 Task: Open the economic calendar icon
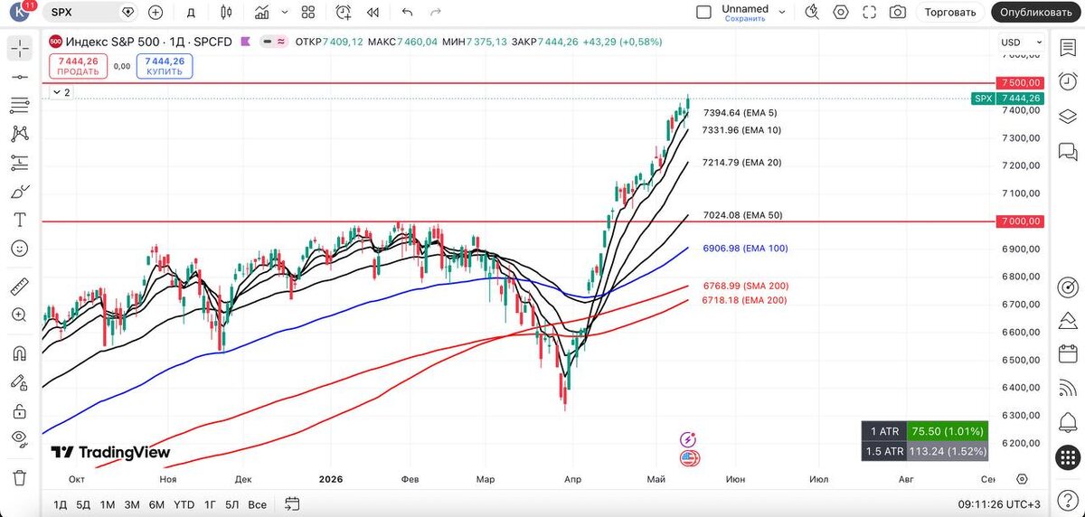click(1068, 355)
